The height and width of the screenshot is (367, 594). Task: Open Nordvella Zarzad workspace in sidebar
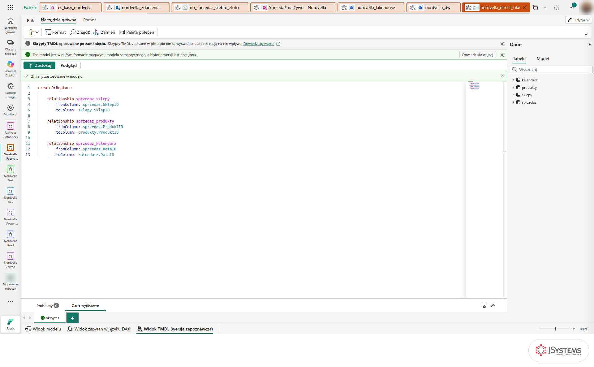click(x=11, y=260)
